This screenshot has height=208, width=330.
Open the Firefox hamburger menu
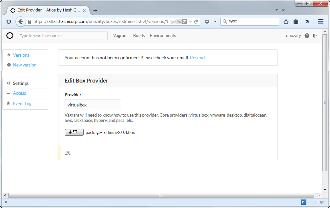(x=321, y=21)
